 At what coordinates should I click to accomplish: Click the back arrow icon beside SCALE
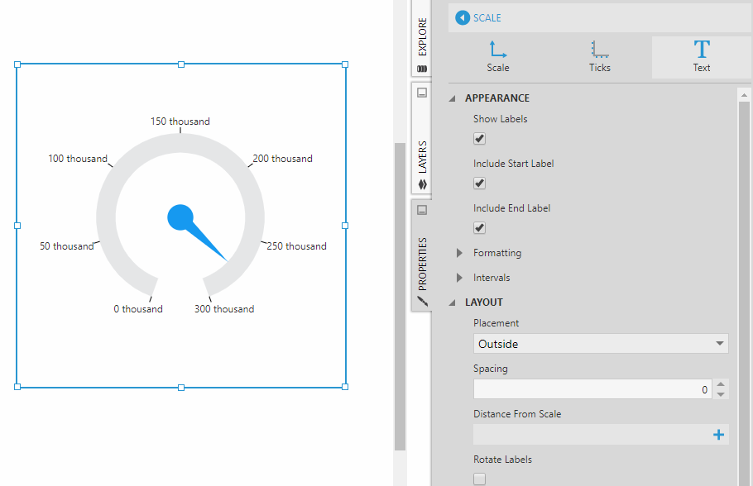pos(463,17)
